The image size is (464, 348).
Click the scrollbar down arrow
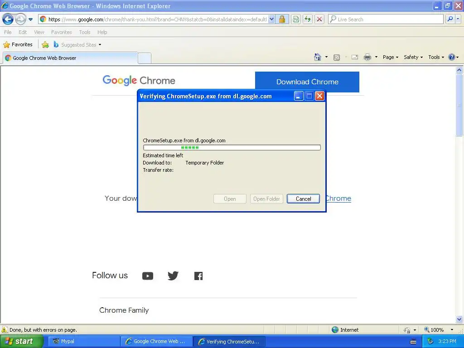click(x=459, y=319)
